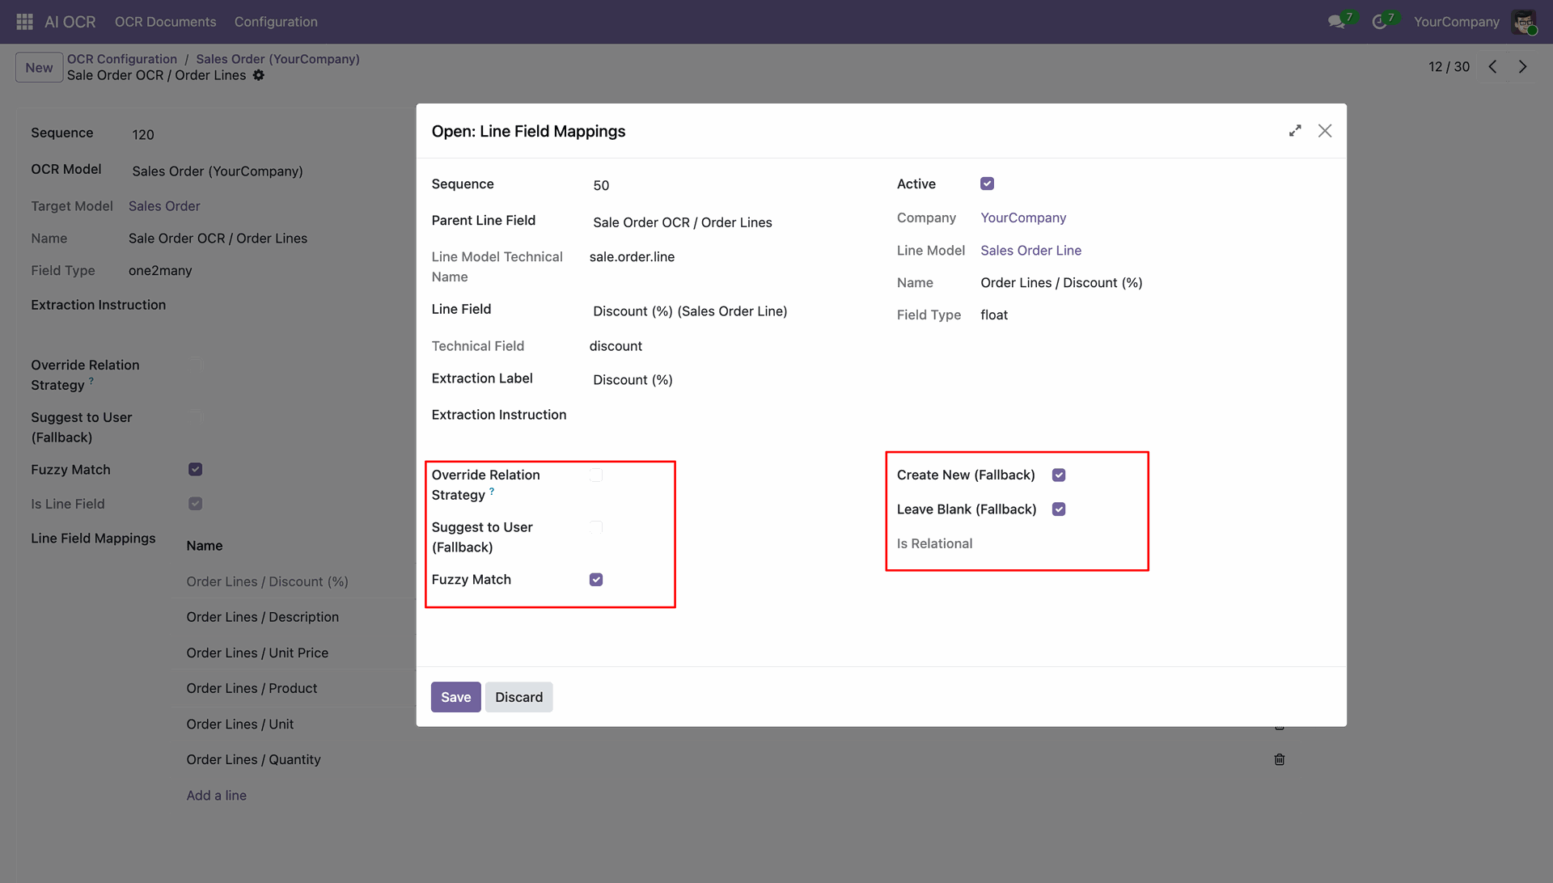Expand the dialog to full screen
Image resolution: width=1553 pixels, height=883 pixels.
1295,131
